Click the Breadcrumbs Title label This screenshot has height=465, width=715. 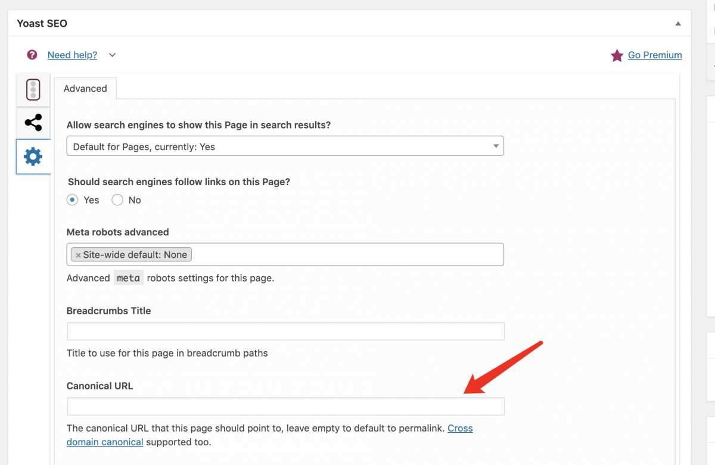coord(108,311)
